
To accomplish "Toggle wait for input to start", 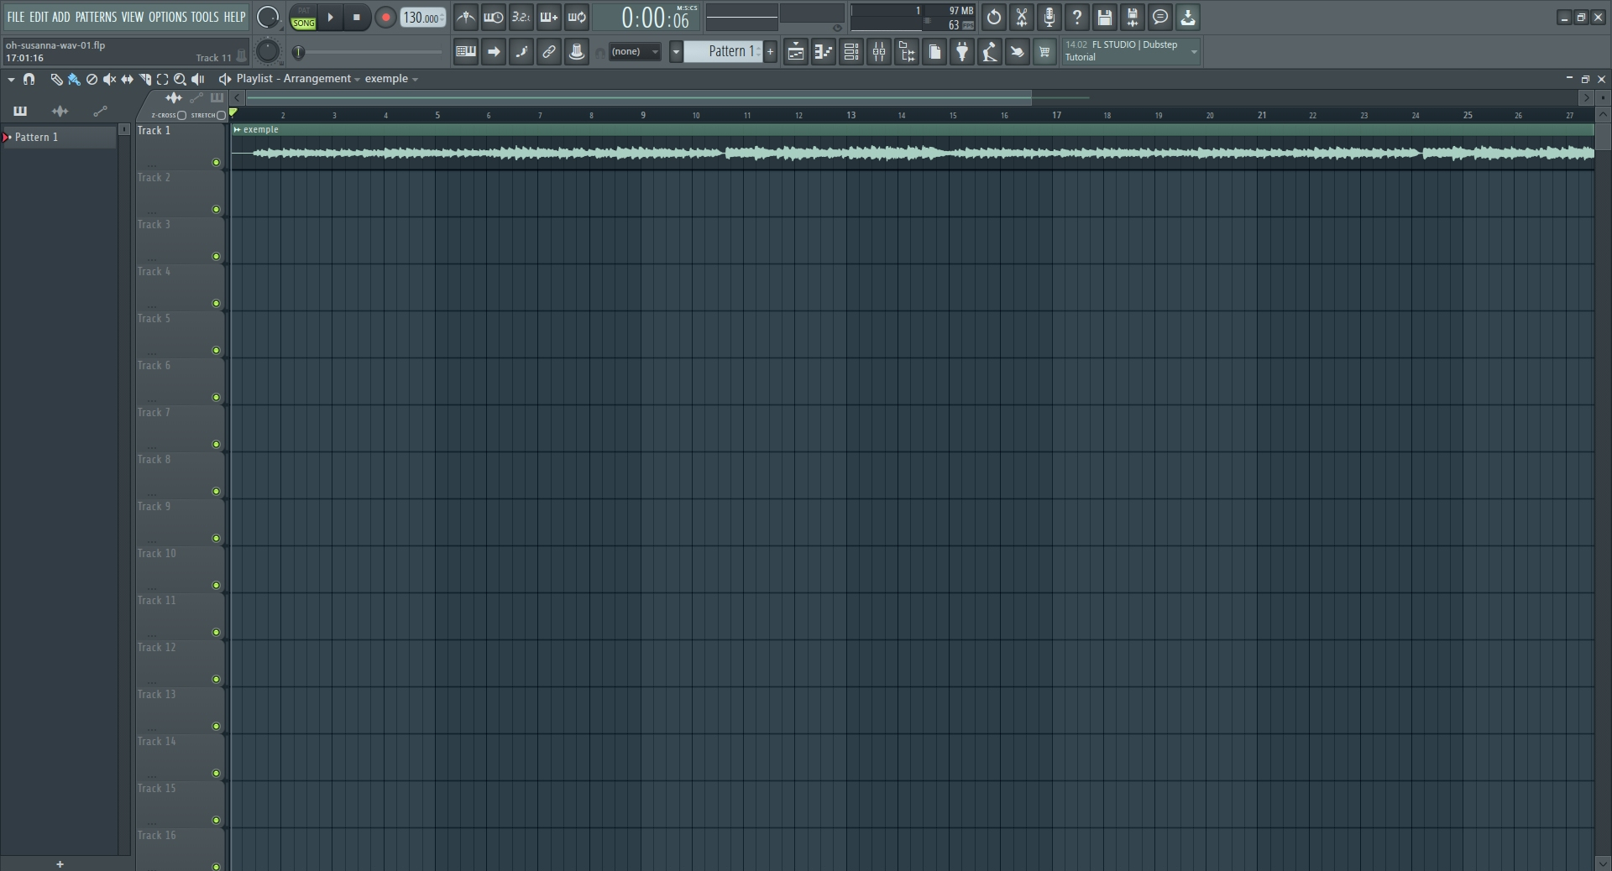I will [x=493, y=17].
